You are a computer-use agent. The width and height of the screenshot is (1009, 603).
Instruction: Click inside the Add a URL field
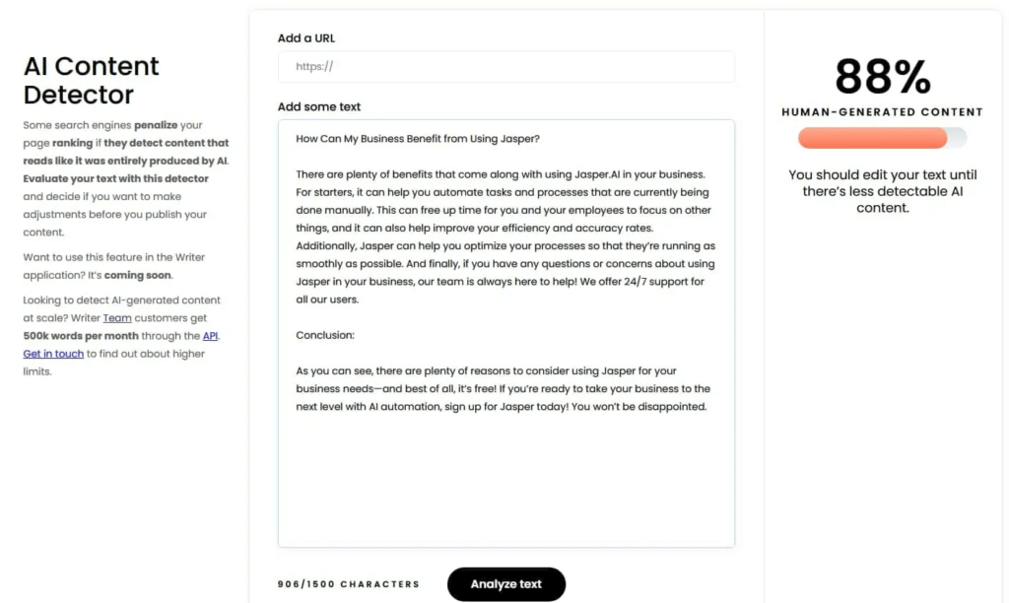(x=505, y=66)
